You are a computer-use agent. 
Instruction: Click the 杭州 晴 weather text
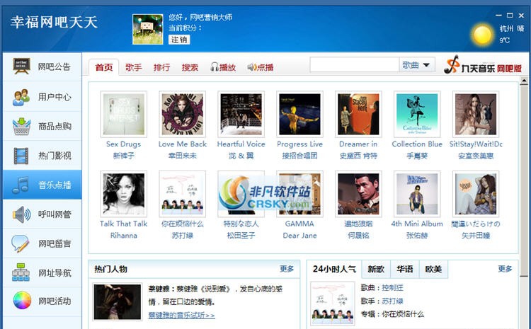pyautogui.click(x=512, y=28)
